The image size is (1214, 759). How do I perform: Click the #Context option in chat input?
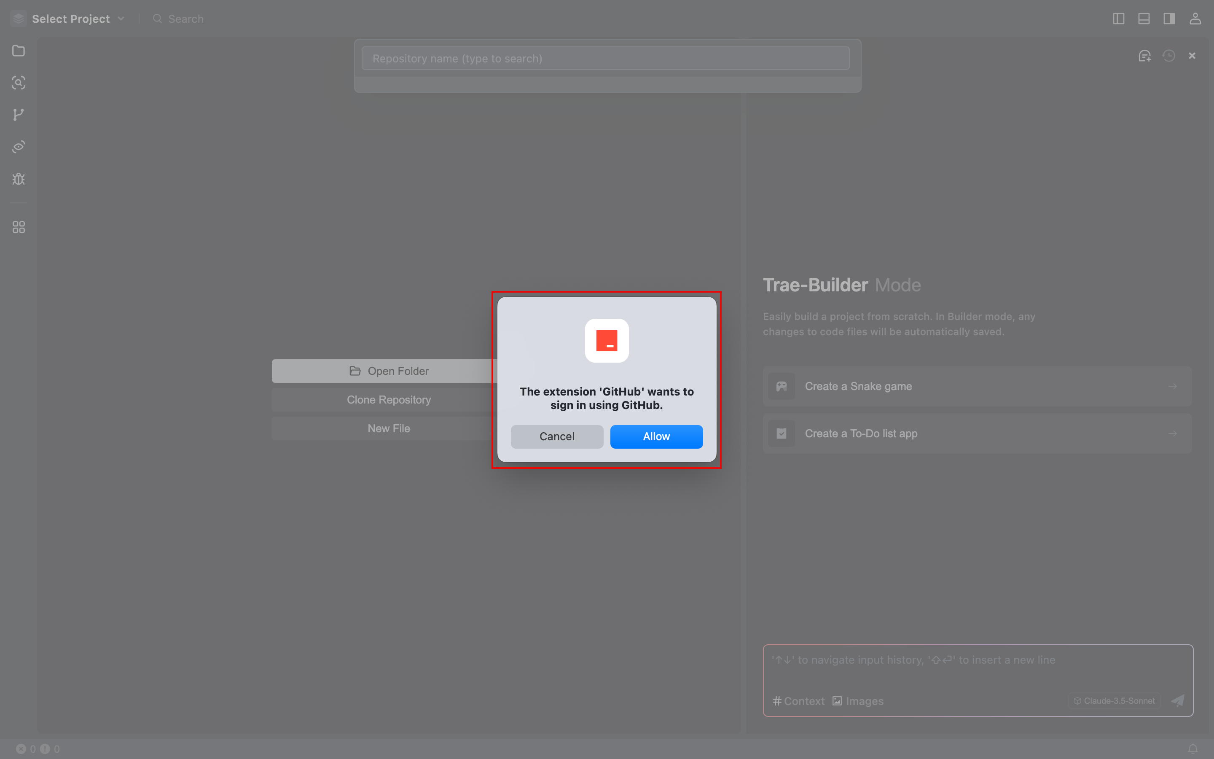click(x=799, y=701)
